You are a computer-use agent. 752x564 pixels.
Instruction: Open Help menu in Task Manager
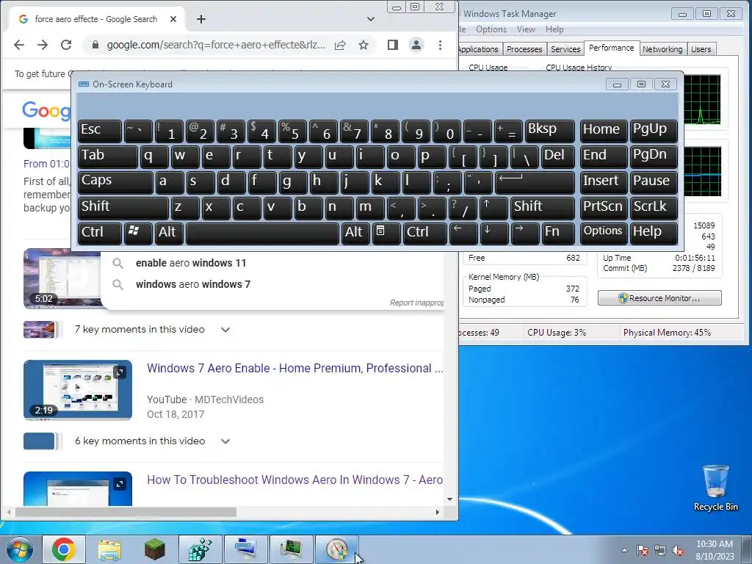pos(554,29)
